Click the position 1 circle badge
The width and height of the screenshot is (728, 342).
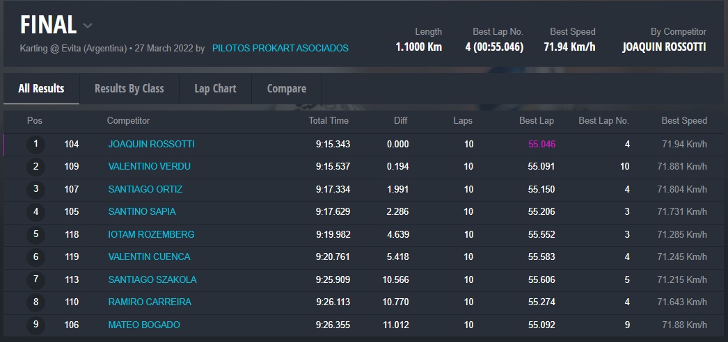point(35,145)
